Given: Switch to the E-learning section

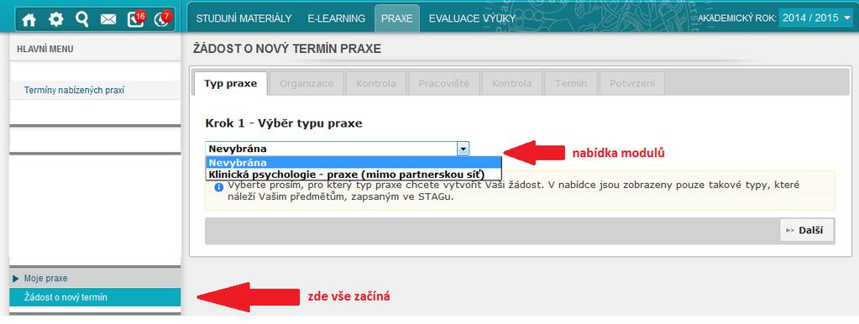Looking at the screenshot, I should click(x=337, y=18).
